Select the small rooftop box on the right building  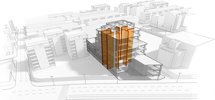pos(174,44)
